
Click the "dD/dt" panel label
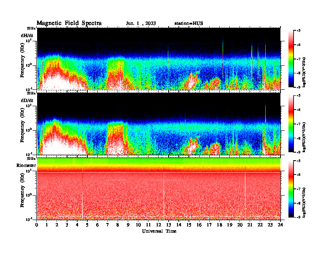click(x=27, y=100)
